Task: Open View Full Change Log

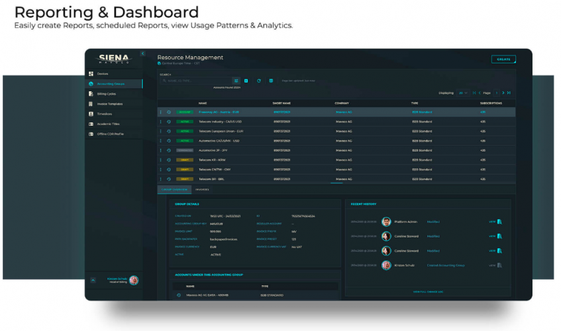Action: (x=428, y=292)
